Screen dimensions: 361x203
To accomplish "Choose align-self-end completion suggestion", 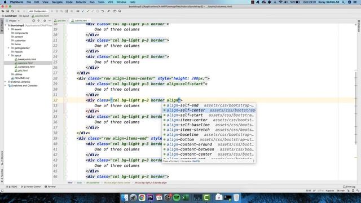I will click(x=209, y=105).
